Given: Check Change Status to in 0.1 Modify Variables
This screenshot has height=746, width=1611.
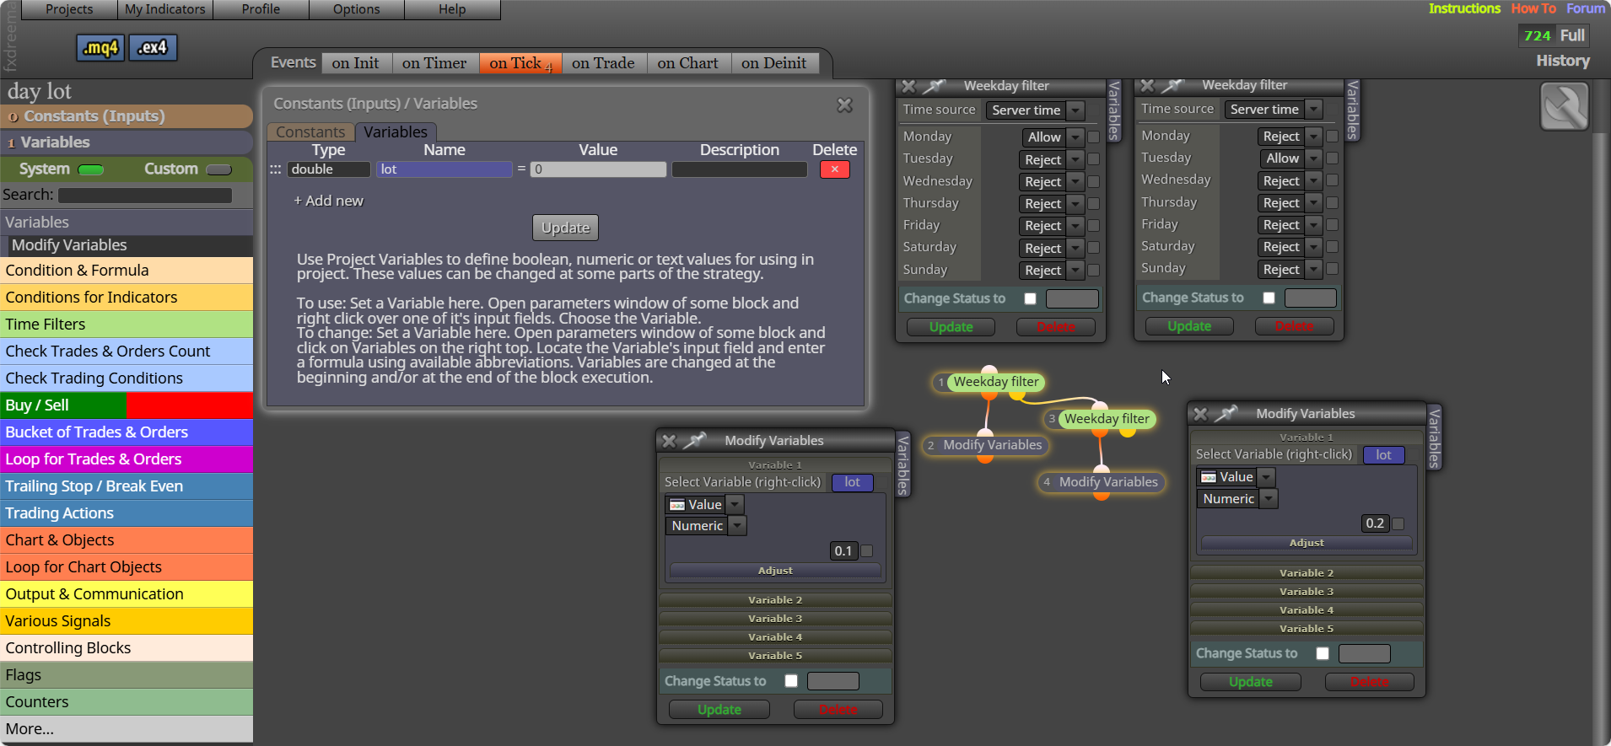Looking at the screenshot, I should pos(791,681).
